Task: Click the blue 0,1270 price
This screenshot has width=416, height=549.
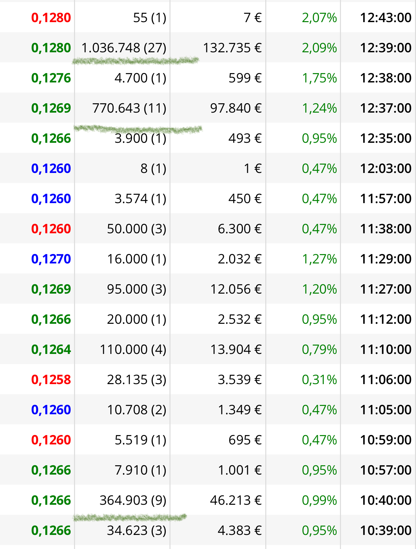Action: pyautogui.click(x=51, y=259)
